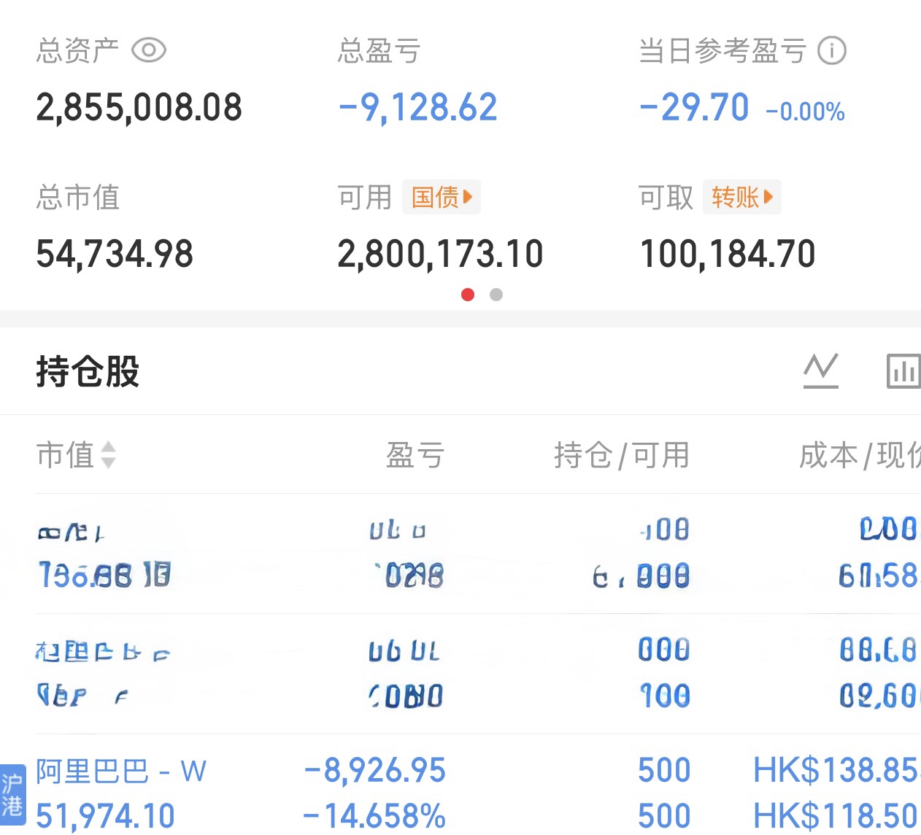Tap Alibaba loss percentage -14.658%
The image size is (921, 835).
coord(374,816)
